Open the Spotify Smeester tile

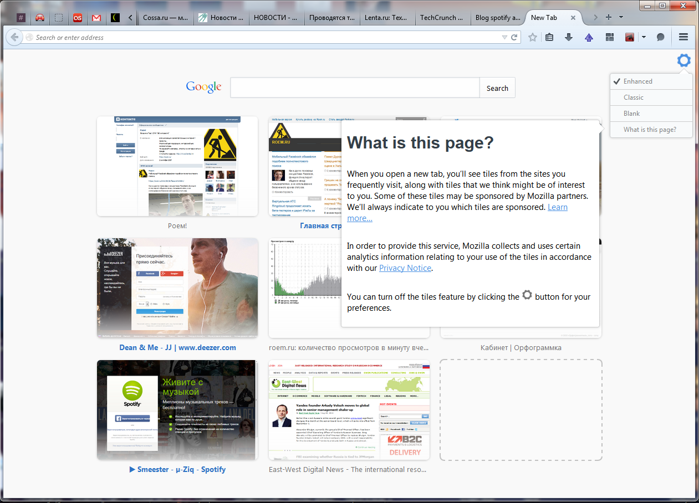click(177, 410)
